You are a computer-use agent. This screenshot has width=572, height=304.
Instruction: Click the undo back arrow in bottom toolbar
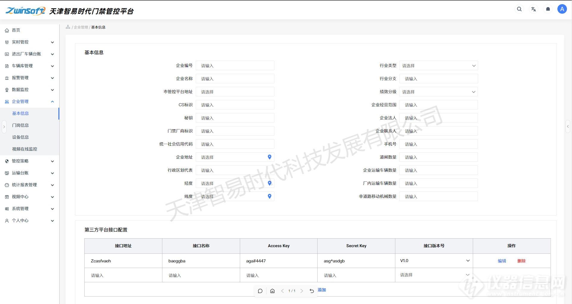click(x=312, y=291)
